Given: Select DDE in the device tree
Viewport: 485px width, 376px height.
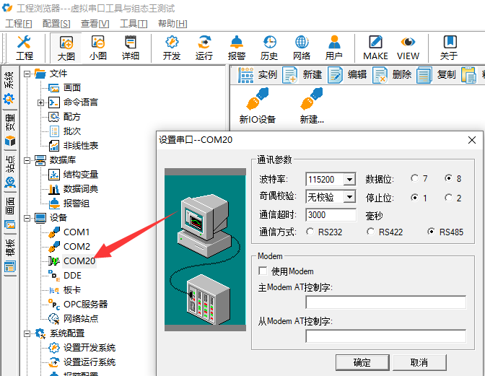Looking at the screenshot, I should pyautogui.click(x=72, y=276).
